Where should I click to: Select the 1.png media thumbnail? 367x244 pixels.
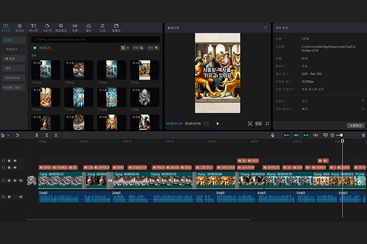tap(145, 97)
